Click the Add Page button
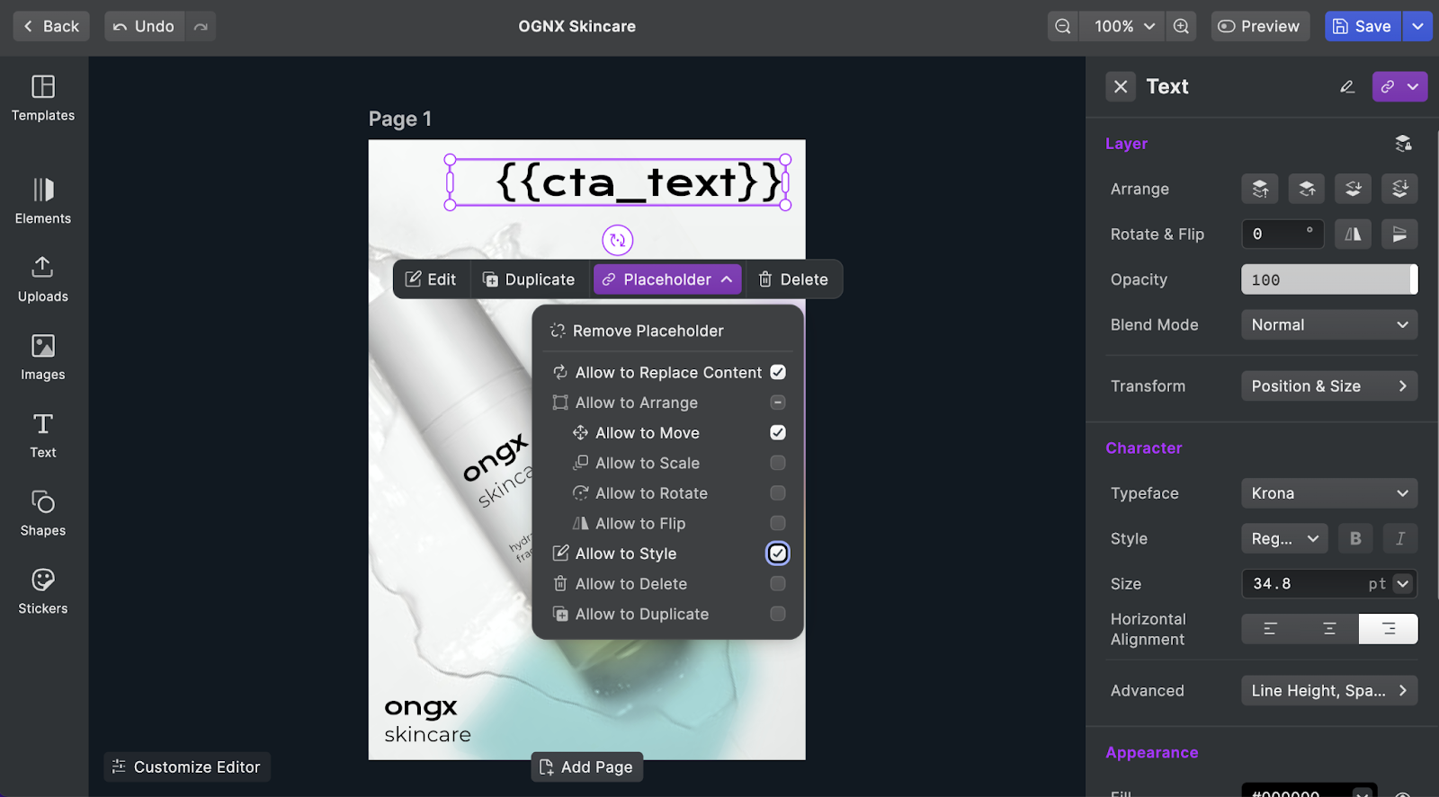Screen dimensions: 1439x797 (x=586, y=766)
